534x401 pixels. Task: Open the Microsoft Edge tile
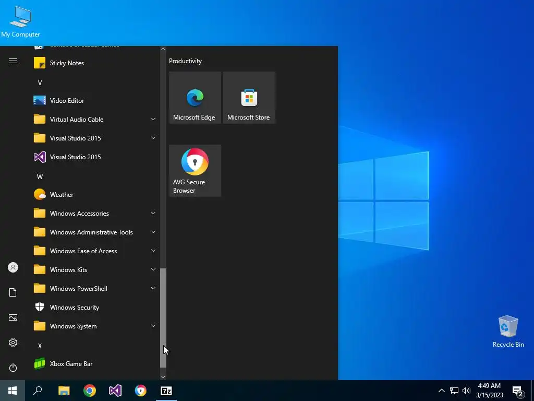pyautogui.click(x=195, y=98)
